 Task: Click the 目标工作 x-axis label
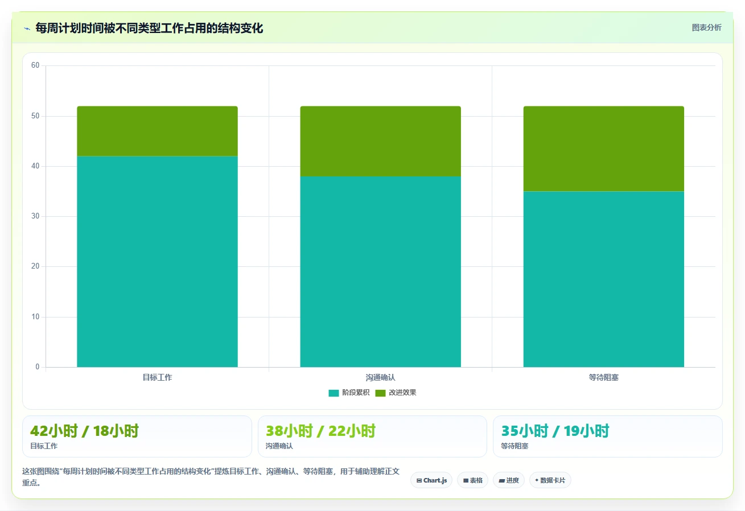[157, 377]
